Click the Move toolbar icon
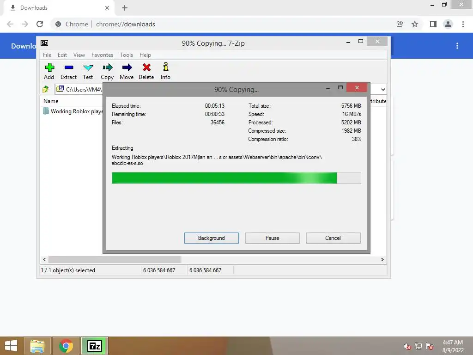Viewport: 473px width, 355px height. click(127, 72)
